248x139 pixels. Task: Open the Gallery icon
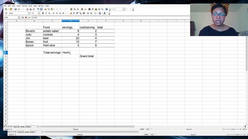96,9
